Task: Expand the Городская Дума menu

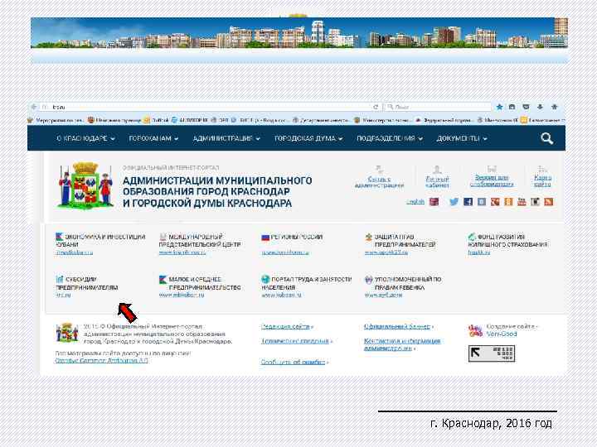Action: [x=308, y=139]
